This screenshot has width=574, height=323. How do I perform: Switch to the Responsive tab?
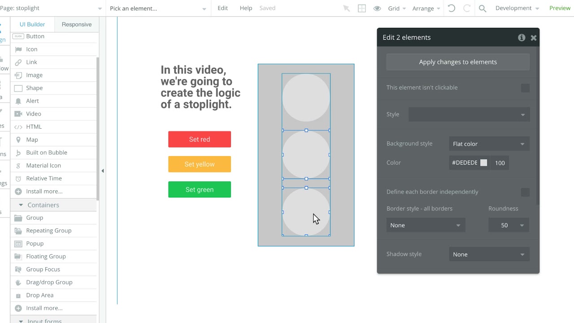click(x=77, y=24)
